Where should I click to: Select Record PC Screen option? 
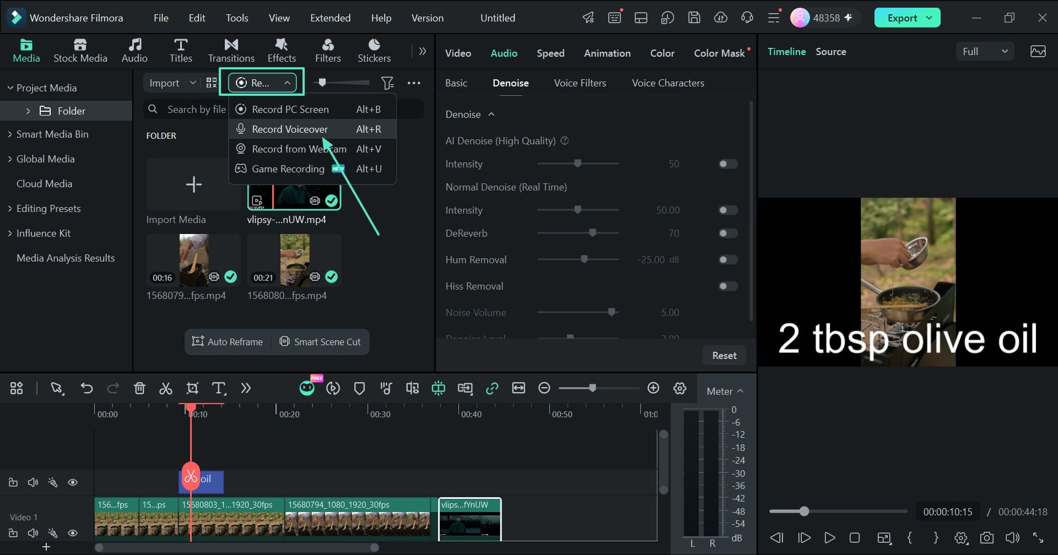pos(312,110)
